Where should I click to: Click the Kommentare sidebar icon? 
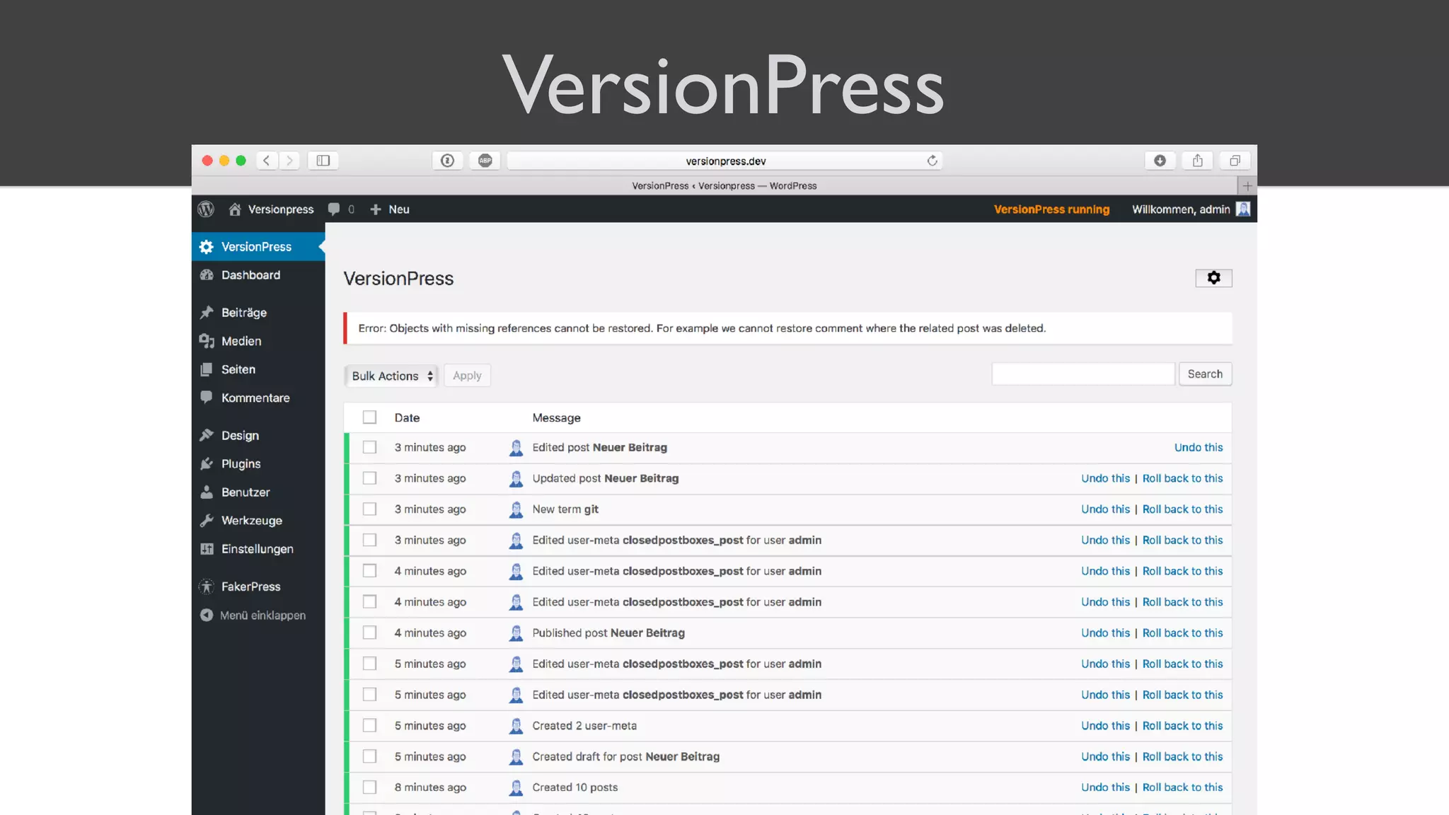point(207,398)
